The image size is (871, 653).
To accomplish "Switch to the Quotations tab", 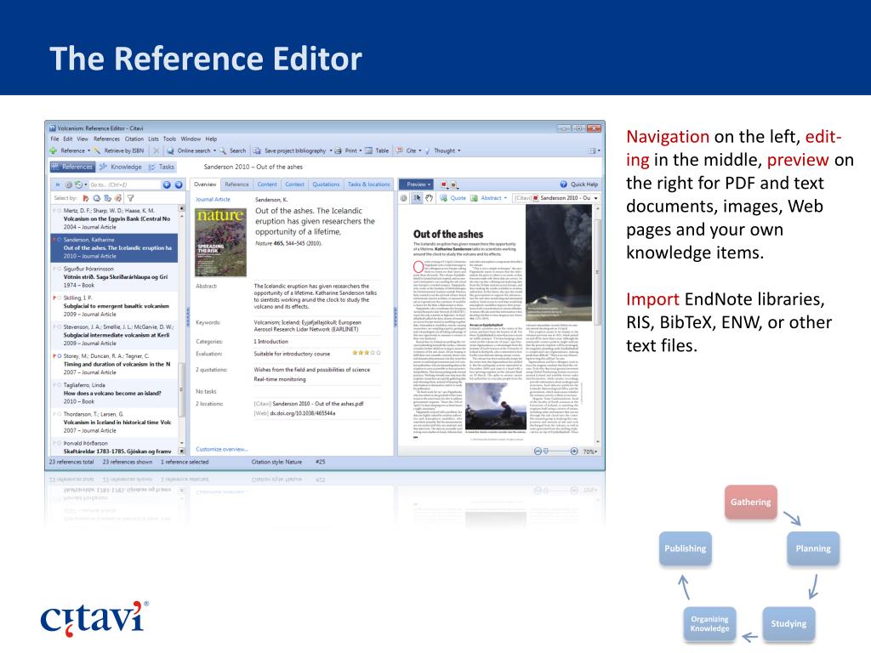I will click(x=326, y=185).
